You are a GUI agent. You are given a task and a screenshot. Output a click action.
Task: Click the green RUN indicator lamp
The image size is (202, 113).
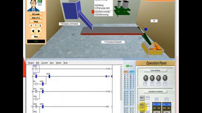click(x=128, y=66)
